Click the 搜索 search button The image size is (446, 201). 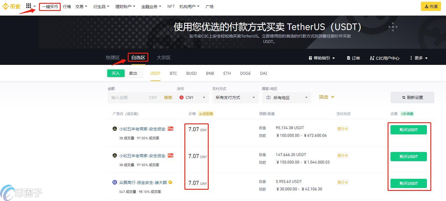168,97
